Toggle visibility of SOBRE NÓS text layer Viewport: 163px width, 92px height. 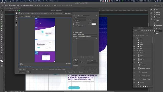tap(134, 72)
